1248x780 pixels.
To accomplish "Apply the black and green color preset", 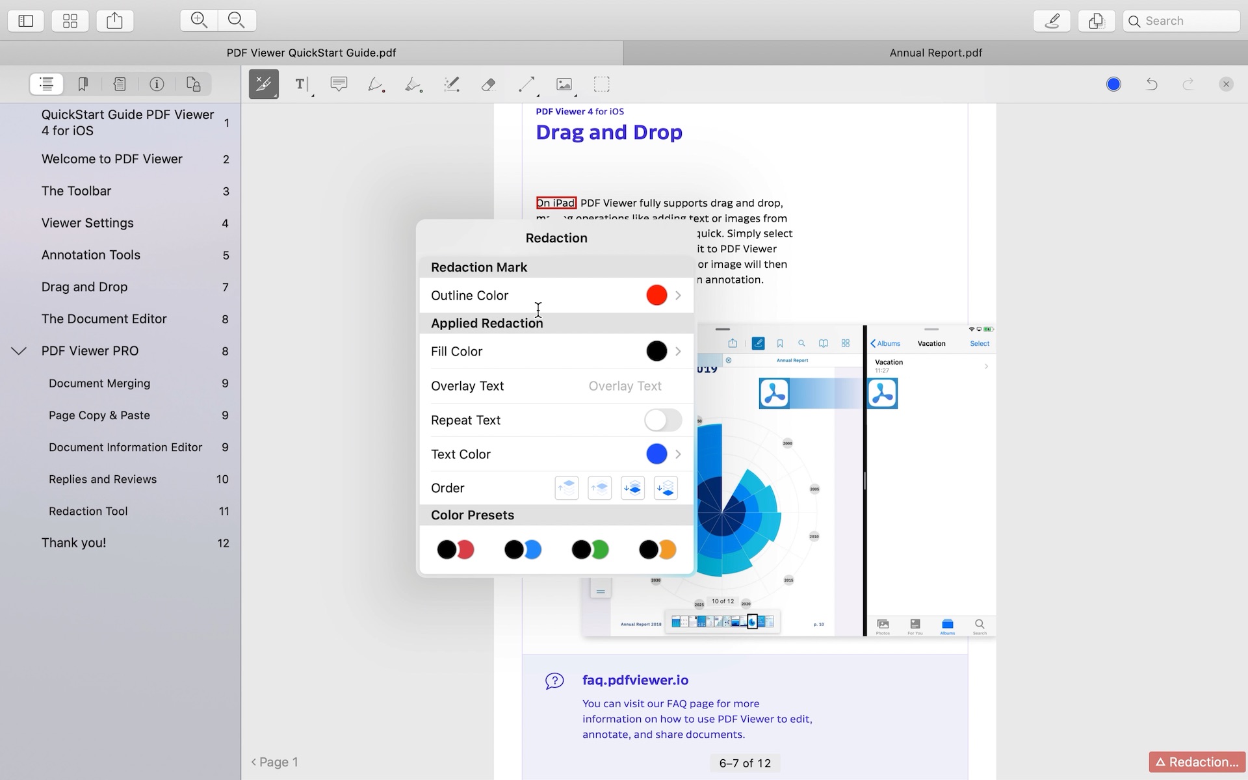I will pyautogui.click(x=590, y=549).
